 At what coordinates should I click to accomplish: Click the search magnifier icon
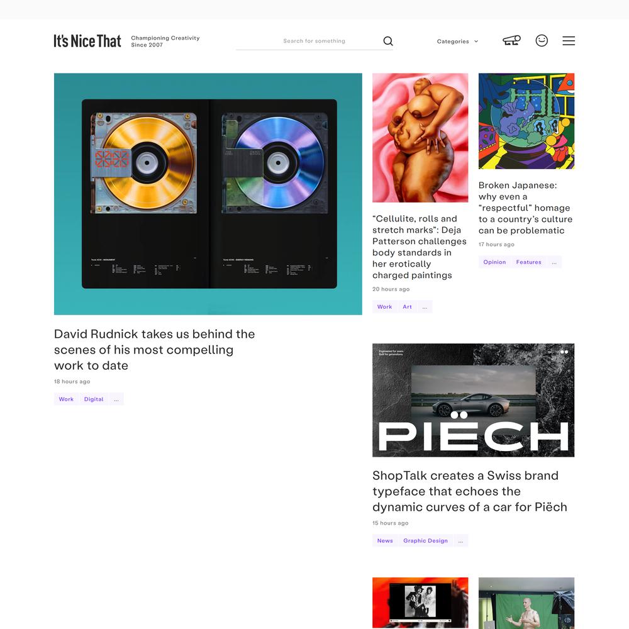coord(388,41)
